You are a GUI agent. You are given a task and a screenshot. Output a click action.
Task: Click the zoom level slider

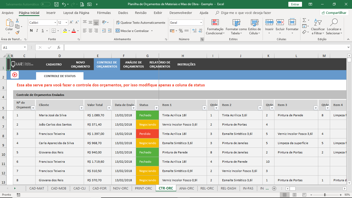(325, 195)
